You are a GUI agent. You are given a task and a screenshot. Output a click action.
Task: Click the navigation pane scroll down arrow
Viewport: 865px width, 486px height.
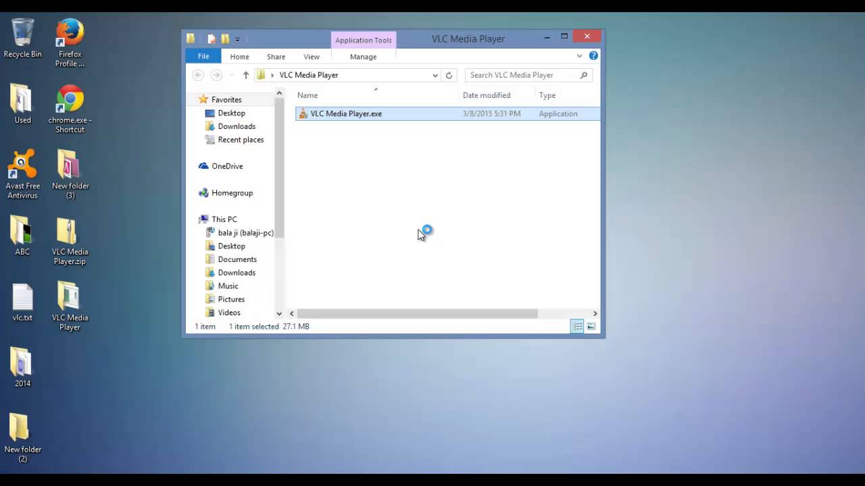coord(279,313)
